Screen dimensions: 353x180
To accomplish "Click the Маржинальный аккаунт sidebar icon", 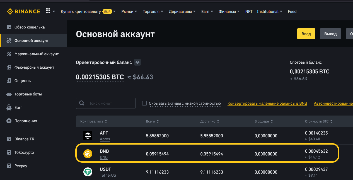I will coord(9,54).
